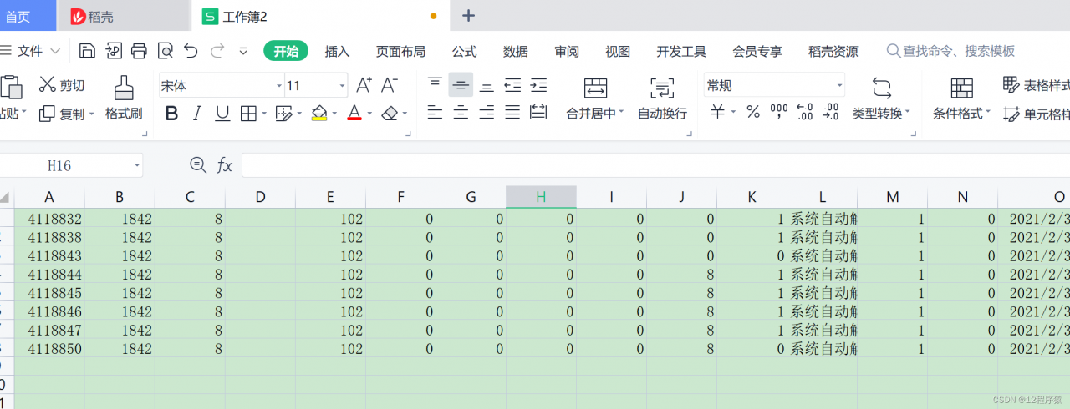This screenshot has height=409, width=1070.
Task: Click the Merge and Center icon
Action: pyautogui.click(x=595, y=87)
